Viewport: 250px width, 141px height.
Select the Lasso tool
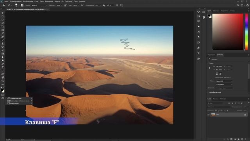tap(3, 20)
